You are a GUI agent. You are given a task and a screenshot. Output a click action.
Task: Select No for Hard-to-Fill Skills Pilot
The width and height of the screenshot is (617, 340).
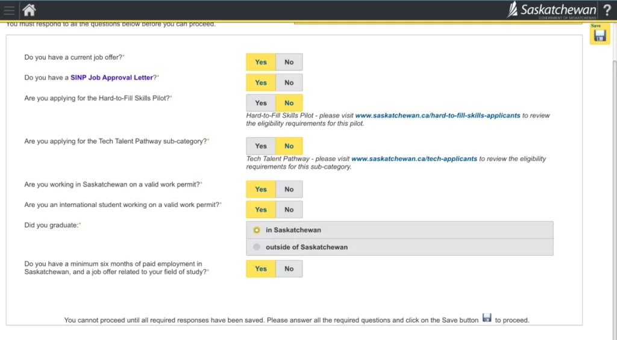289,103
